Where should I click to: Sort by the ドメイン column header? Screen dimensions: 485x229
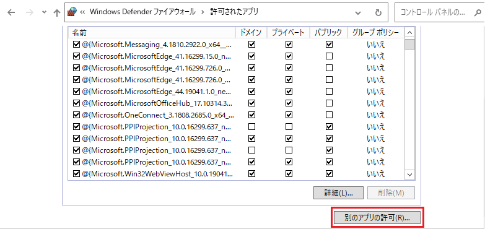point(250,32)
